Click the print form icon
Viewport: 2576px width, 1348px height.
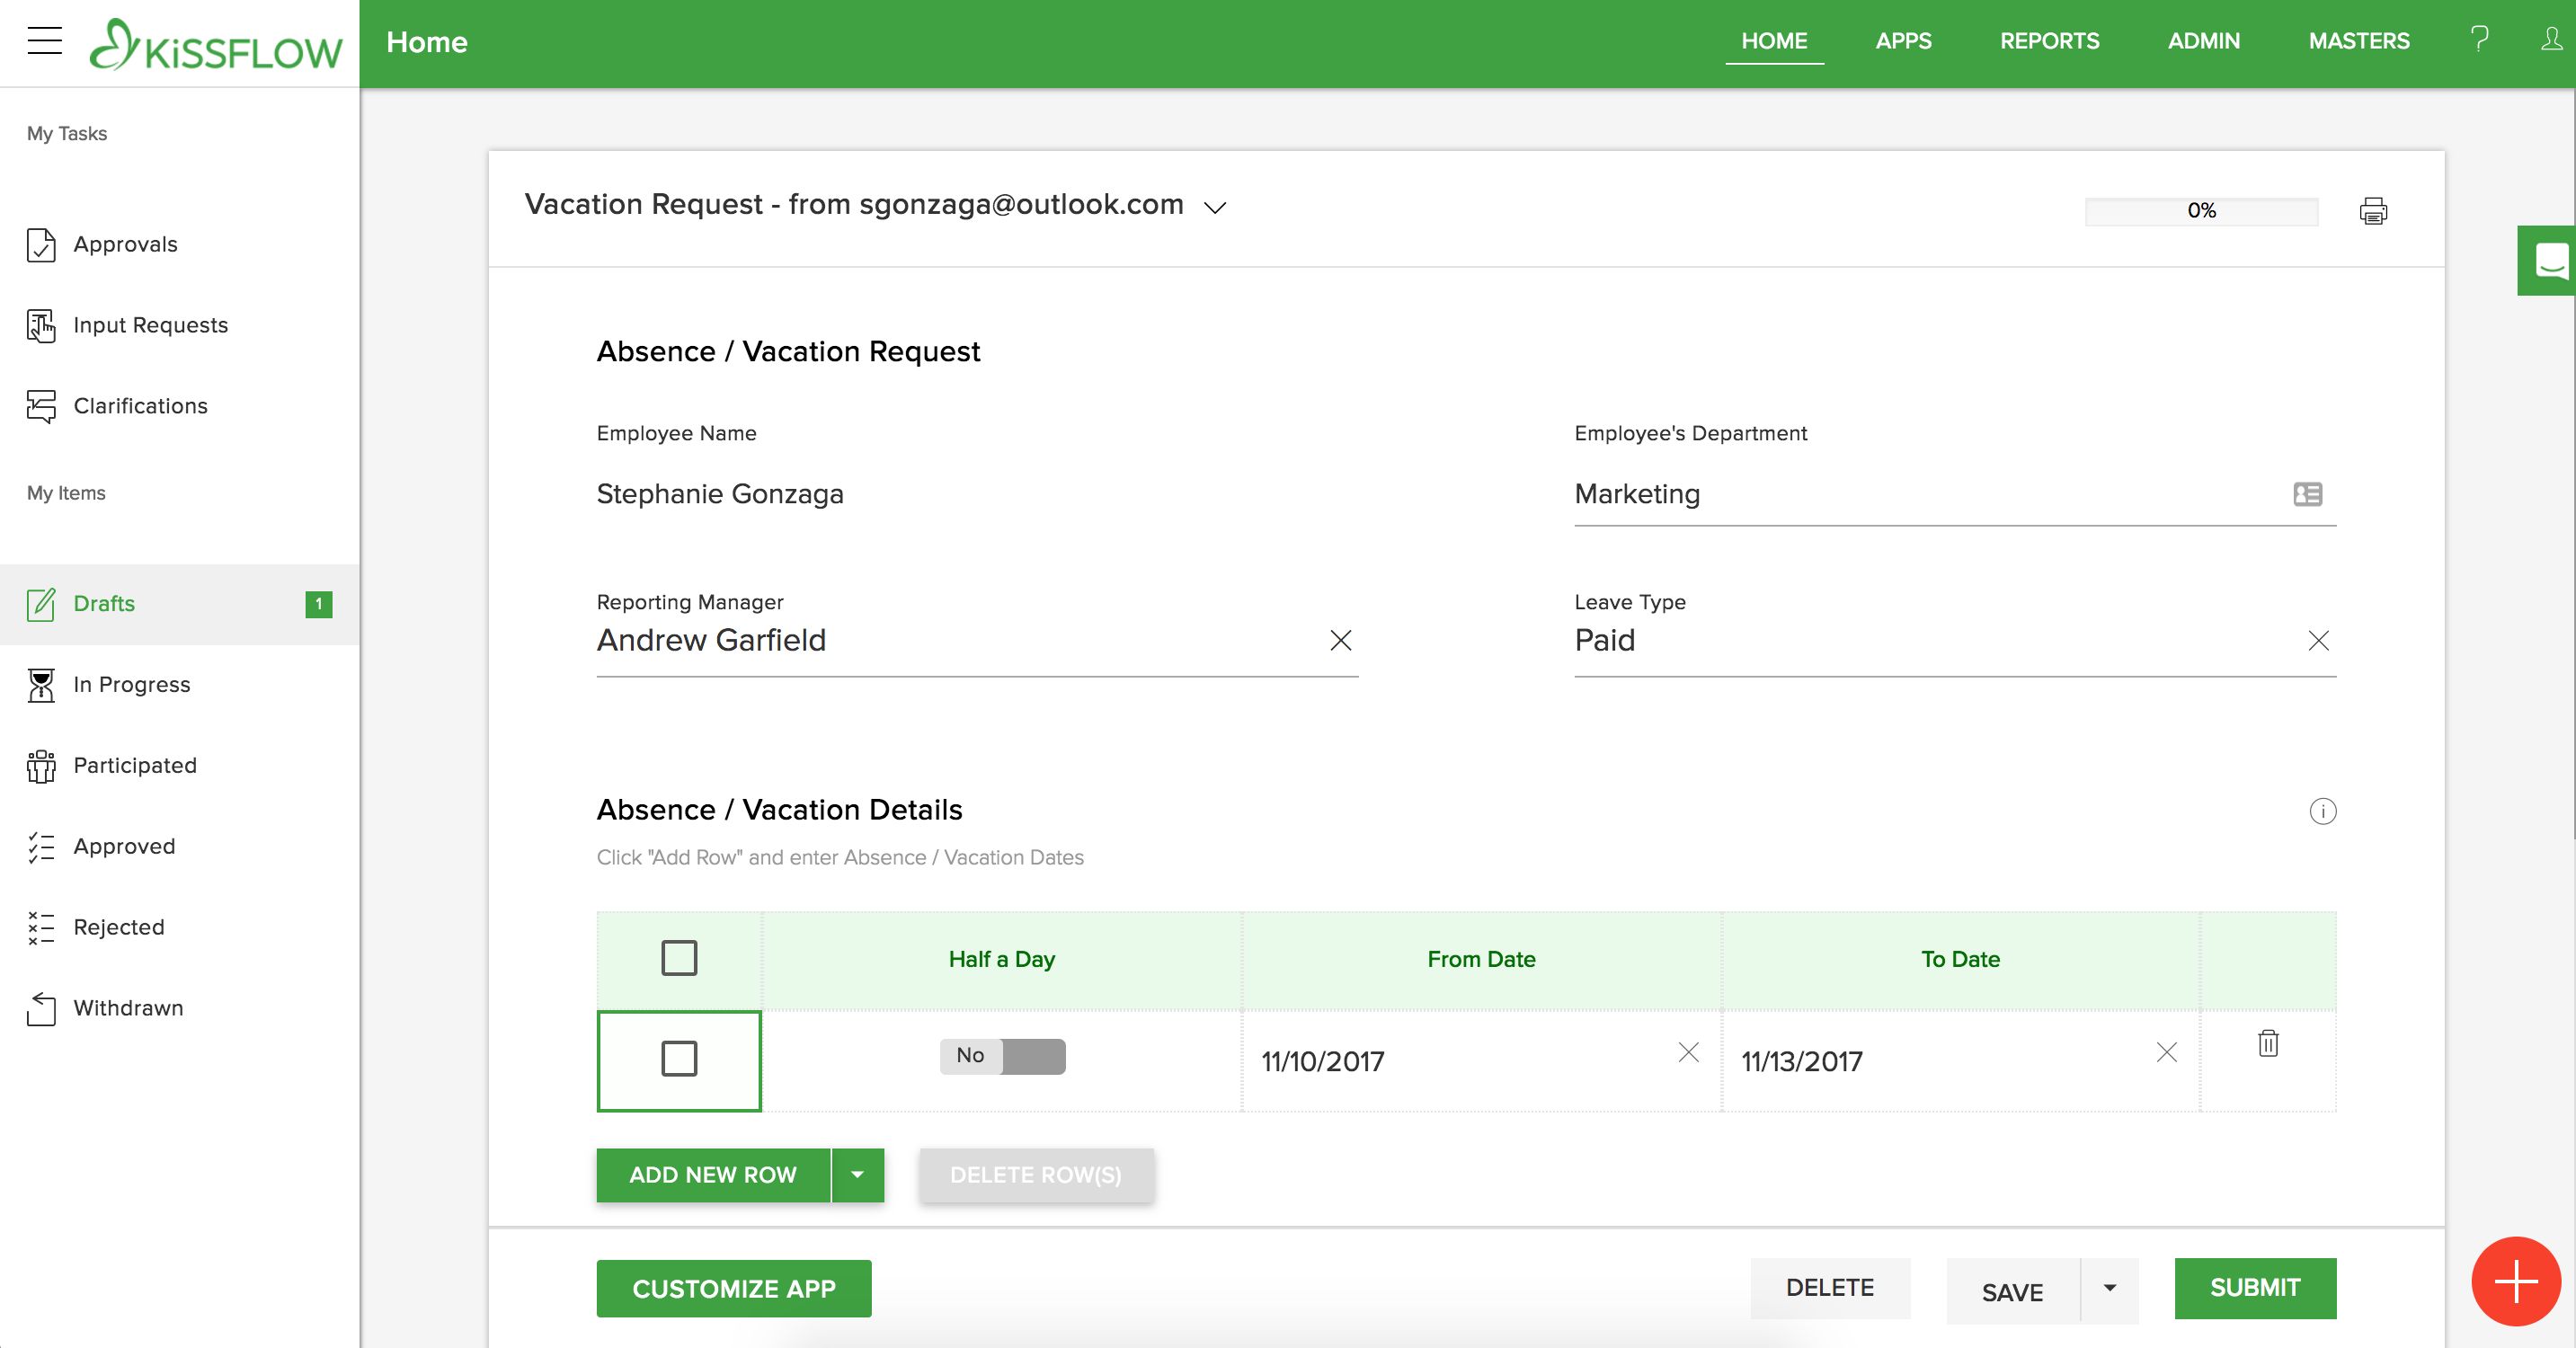[2372, 211]
